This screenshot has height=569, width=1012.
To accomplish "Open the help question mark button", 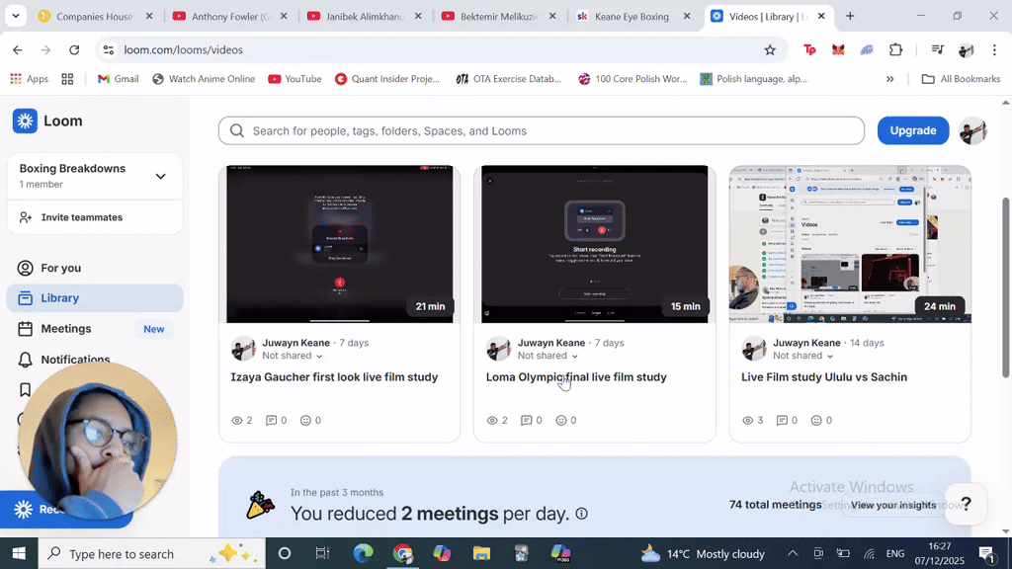I will tap(966, 504).
